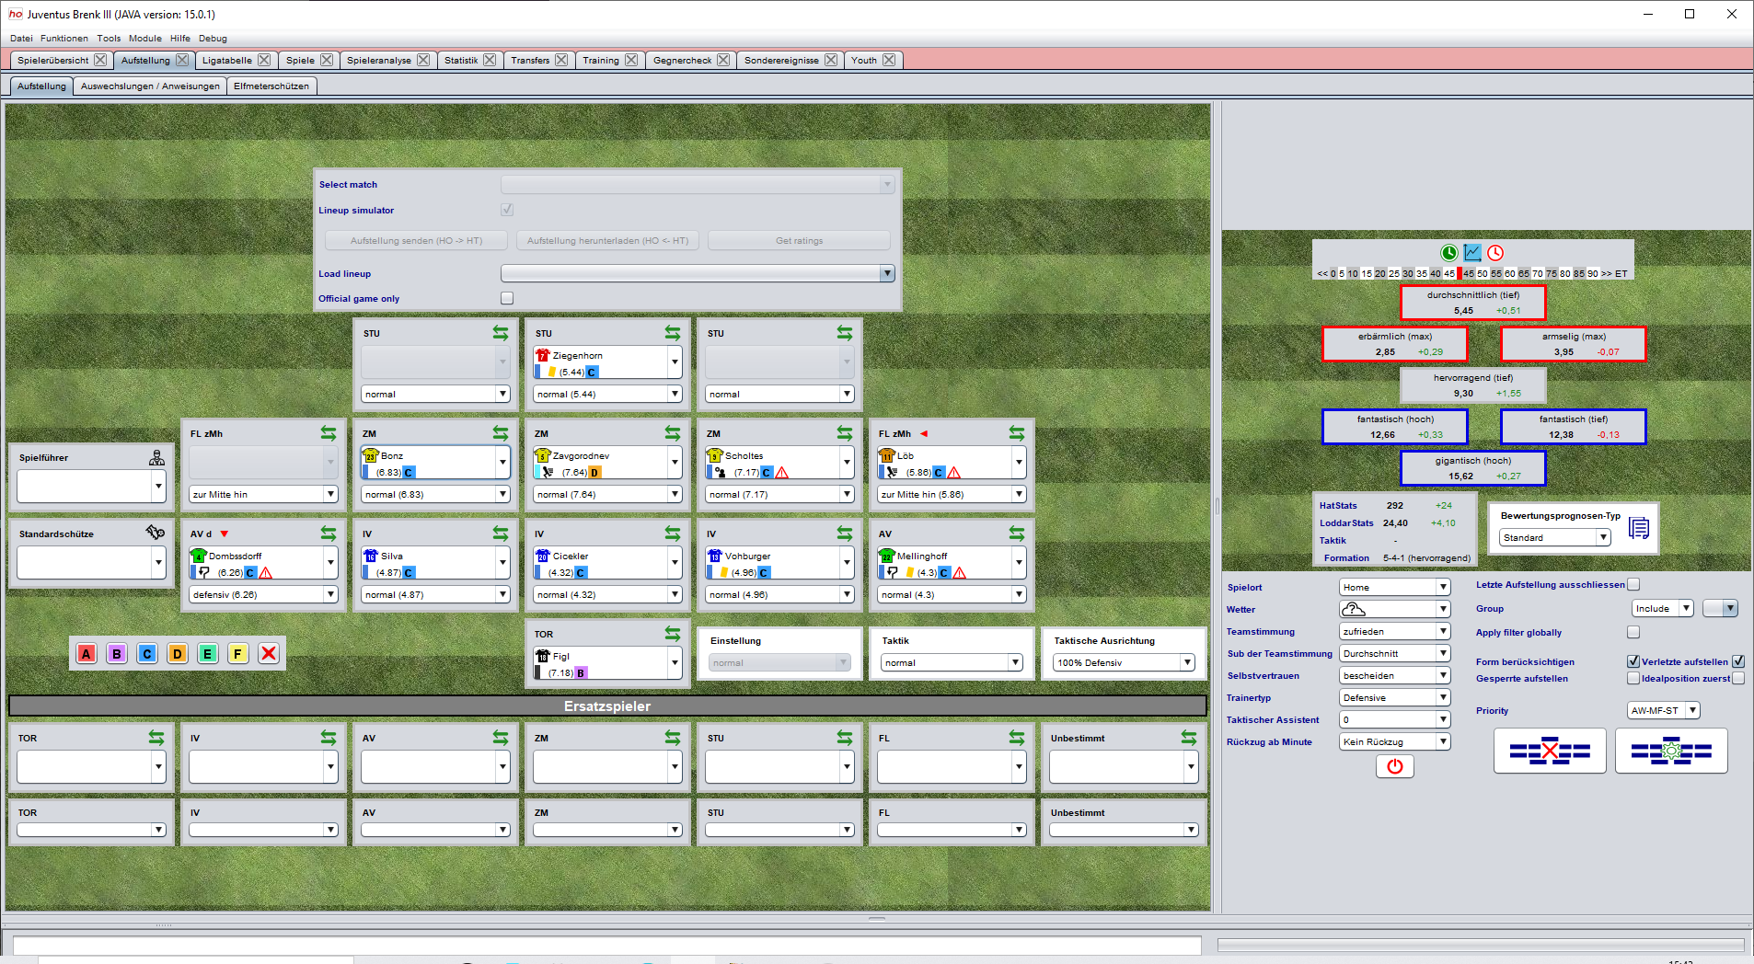Open Auswechslungen / Anweisungen subtab
Screen dimensions: 1754x964
(150, 86)
